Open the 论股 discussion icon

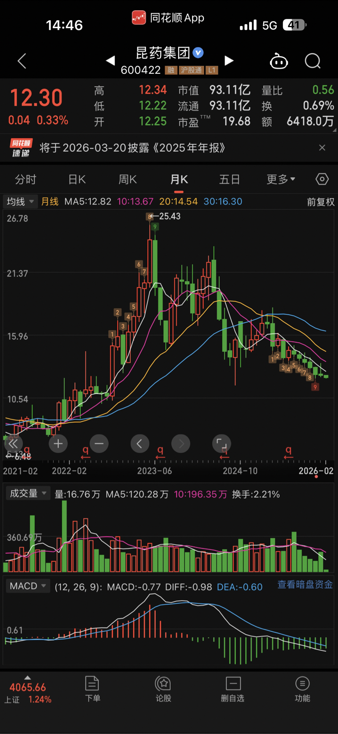163,689
